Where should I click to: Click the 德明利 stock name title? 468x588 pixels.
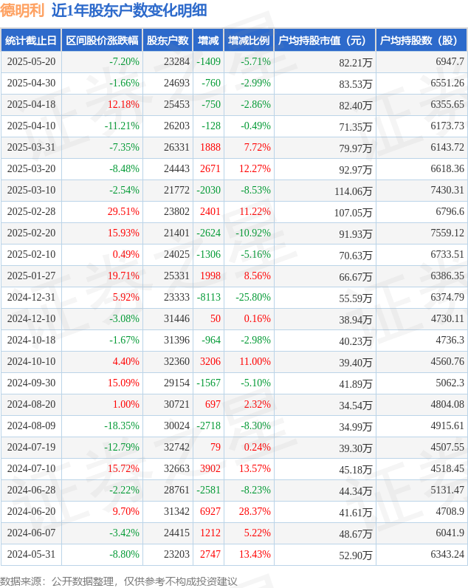[x=22, y=10]
